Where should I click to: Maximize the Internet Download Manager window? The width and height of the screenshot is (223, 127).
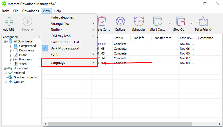[x=205, y=4]
